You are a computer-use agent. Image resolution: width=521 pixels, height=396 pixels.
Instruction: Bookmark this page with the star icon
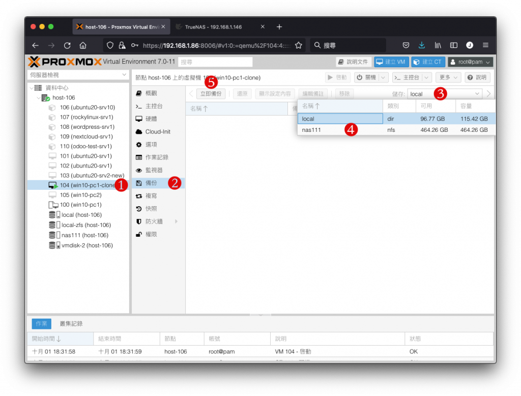pos(298,45)
